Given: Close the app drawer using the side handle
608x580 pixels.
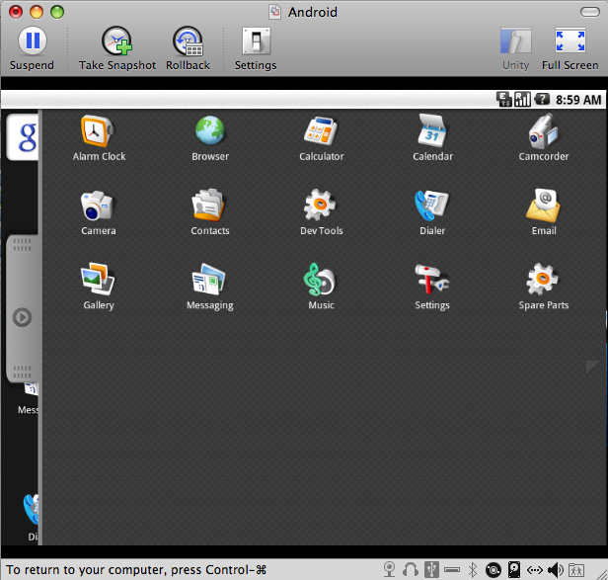Looking at the screenshot, I should click(23, 309).
